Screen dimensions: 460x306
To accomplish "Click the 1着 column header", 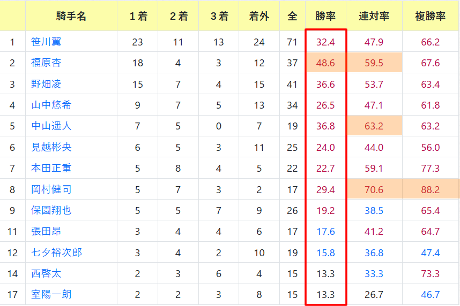I will pos(138,16).
